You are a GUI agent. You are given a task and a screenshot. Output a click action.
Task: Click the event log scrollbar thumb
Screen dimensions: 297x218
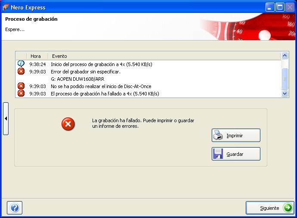click(285, 77)
